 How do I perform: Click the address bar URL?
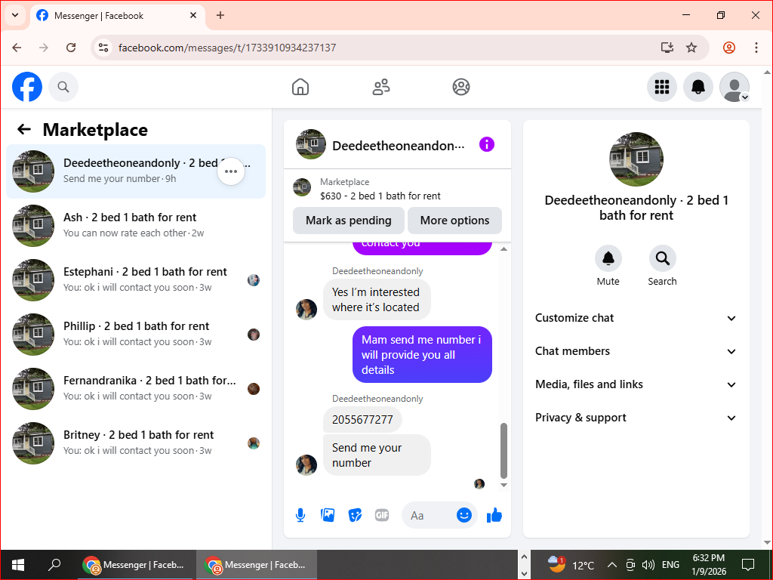pos(227,48)
